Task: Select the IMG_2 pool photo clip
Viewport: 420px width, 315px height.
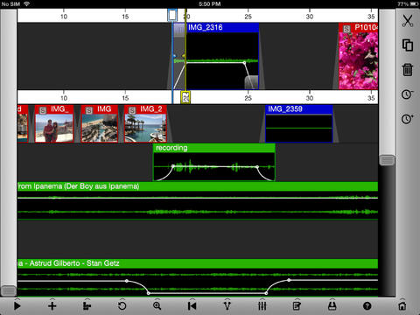Action: 145,124
